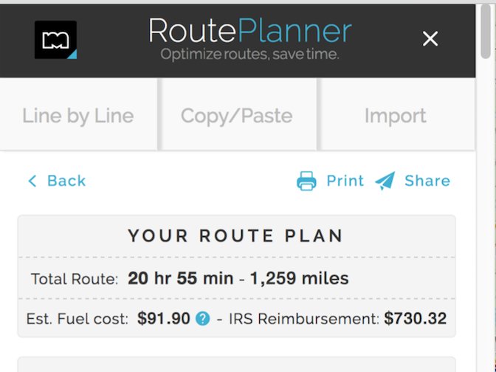Click the RoutePlanner title text
Image resolution: width=496 pixels, height=372 pixels.
[x=250, y=31]
